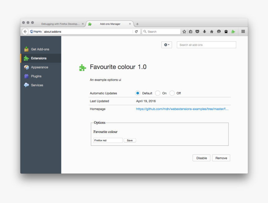
Task: Select Default for Automatic Updates
Action: click(138, 93)
